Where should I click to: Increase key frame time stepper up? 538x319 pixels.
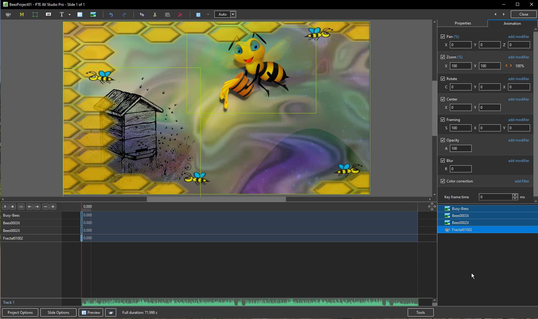click(515, 195)
